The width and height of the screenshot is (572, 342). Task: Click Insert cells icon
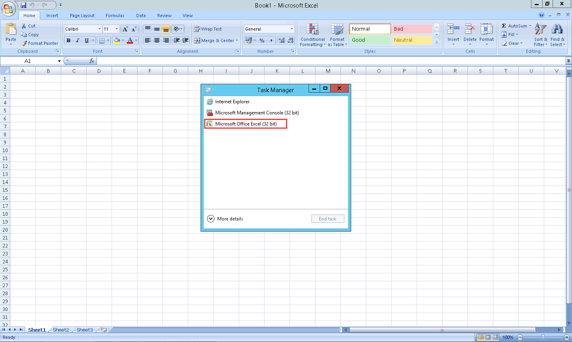(453, 29)
